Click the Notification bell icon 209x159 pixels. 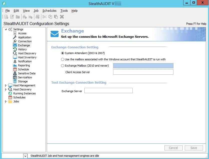pos(15,61)
